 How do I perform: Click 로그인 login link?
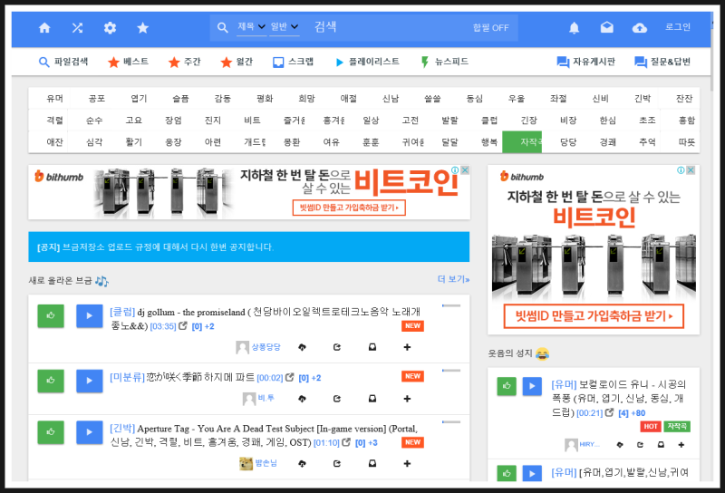[677, 27]
